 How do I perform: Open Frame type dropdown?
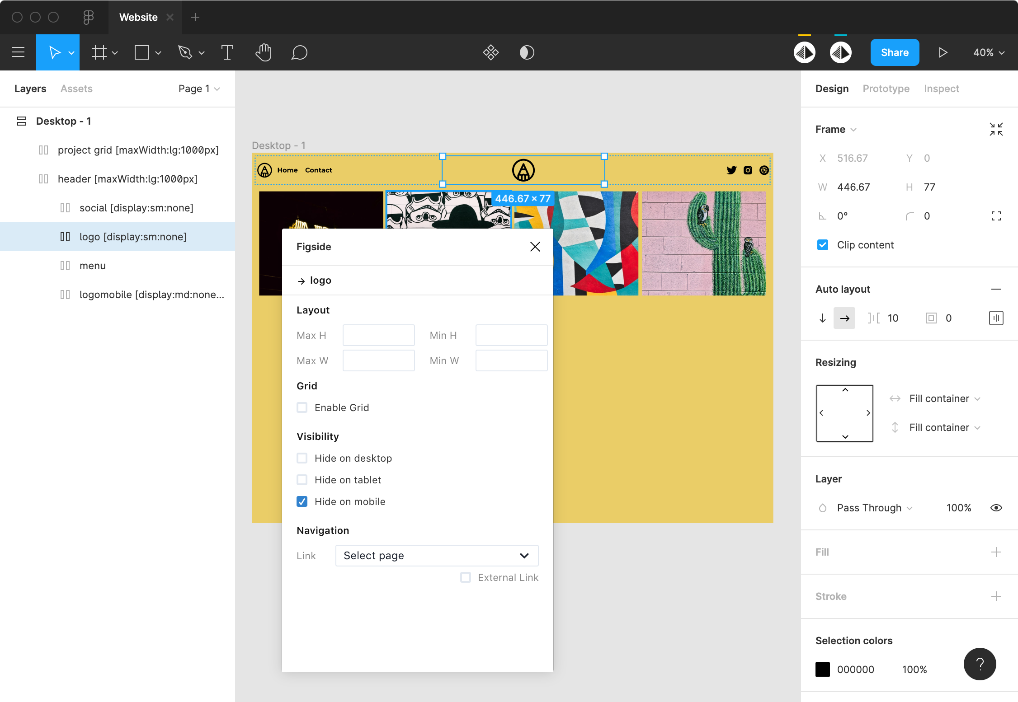tap(836, 129)
